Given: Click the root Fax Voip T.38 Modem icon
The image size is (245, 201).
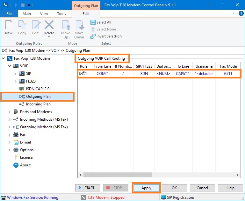Looking at the screenshot, I should point(10,58).
